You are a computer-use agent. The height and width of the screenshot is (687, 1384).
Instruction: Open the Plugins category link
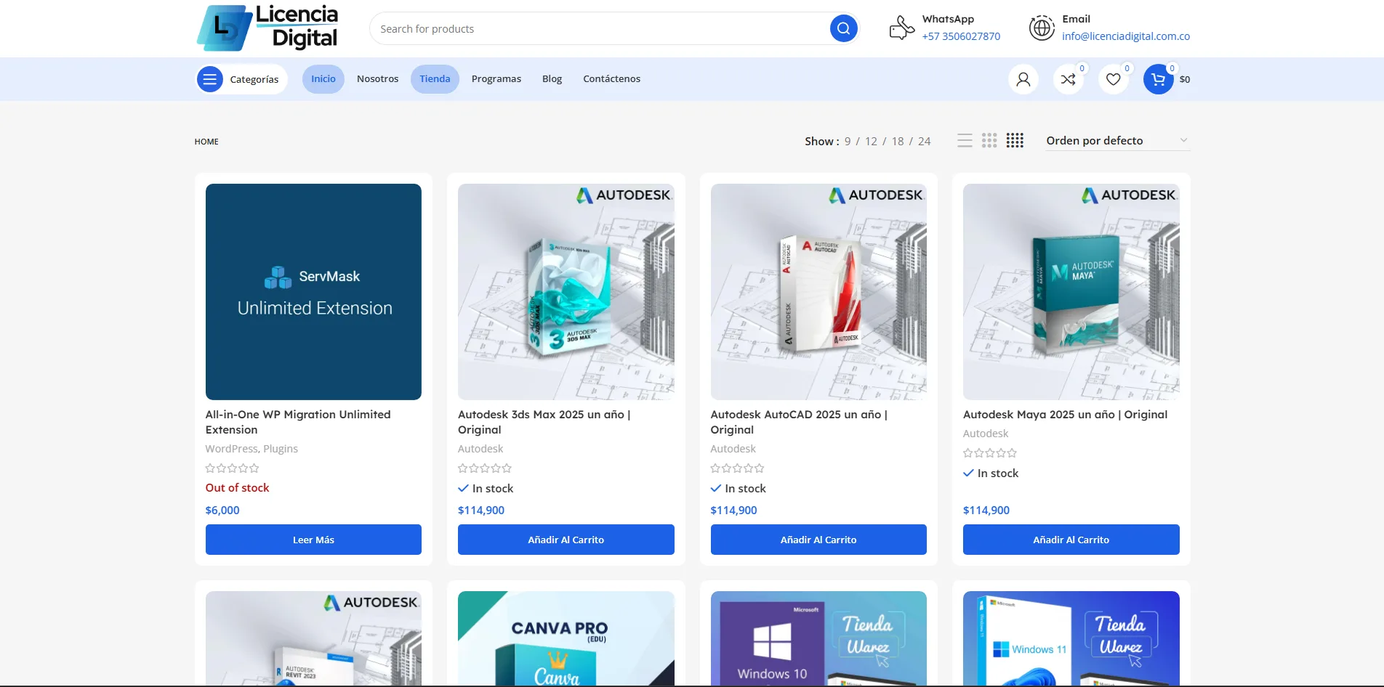point(281,449)
